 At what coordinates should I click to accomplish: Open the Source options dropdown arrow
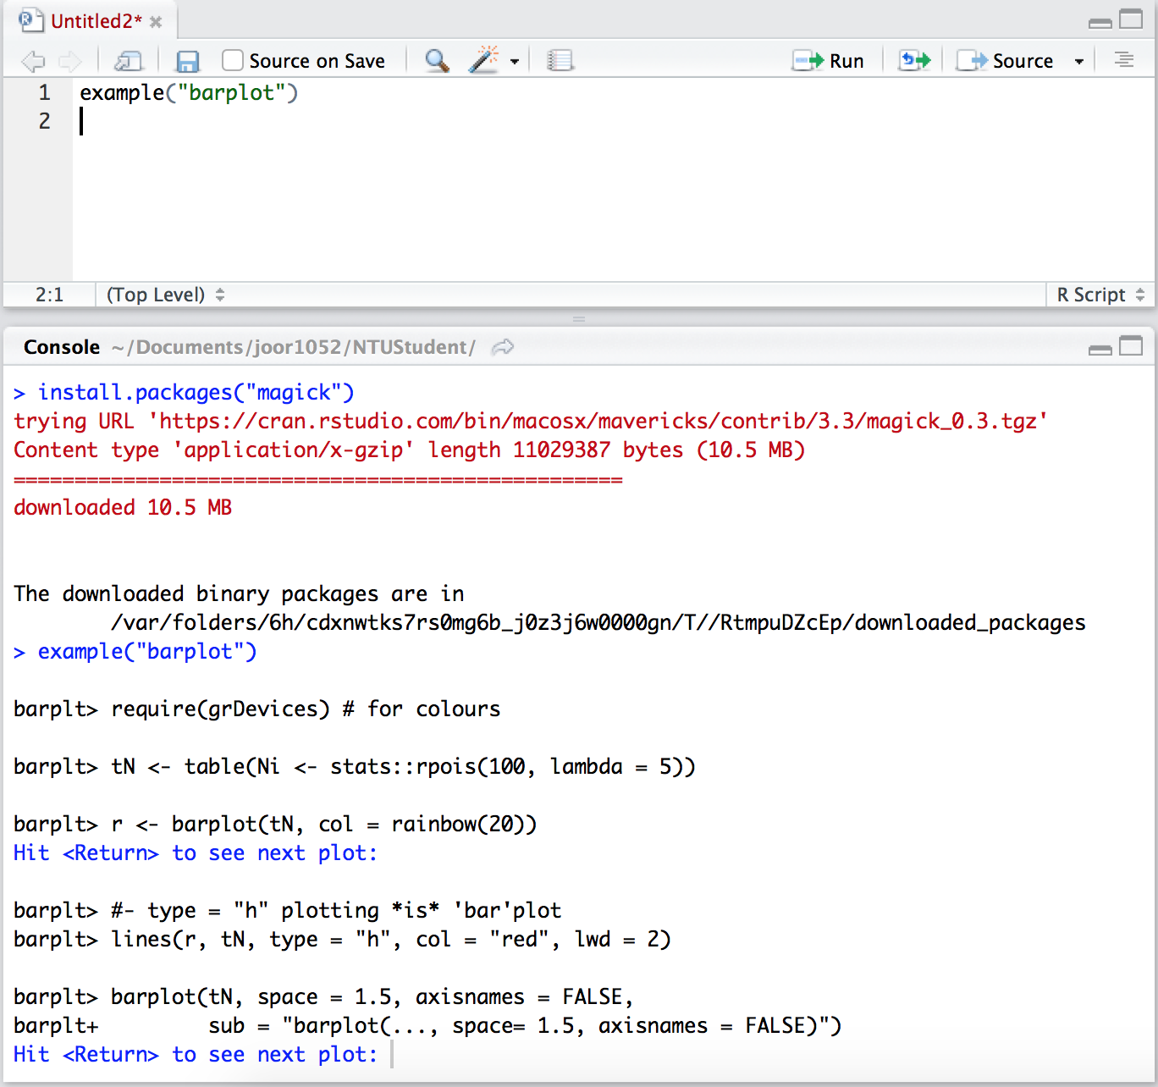(x=1078, y=61)
